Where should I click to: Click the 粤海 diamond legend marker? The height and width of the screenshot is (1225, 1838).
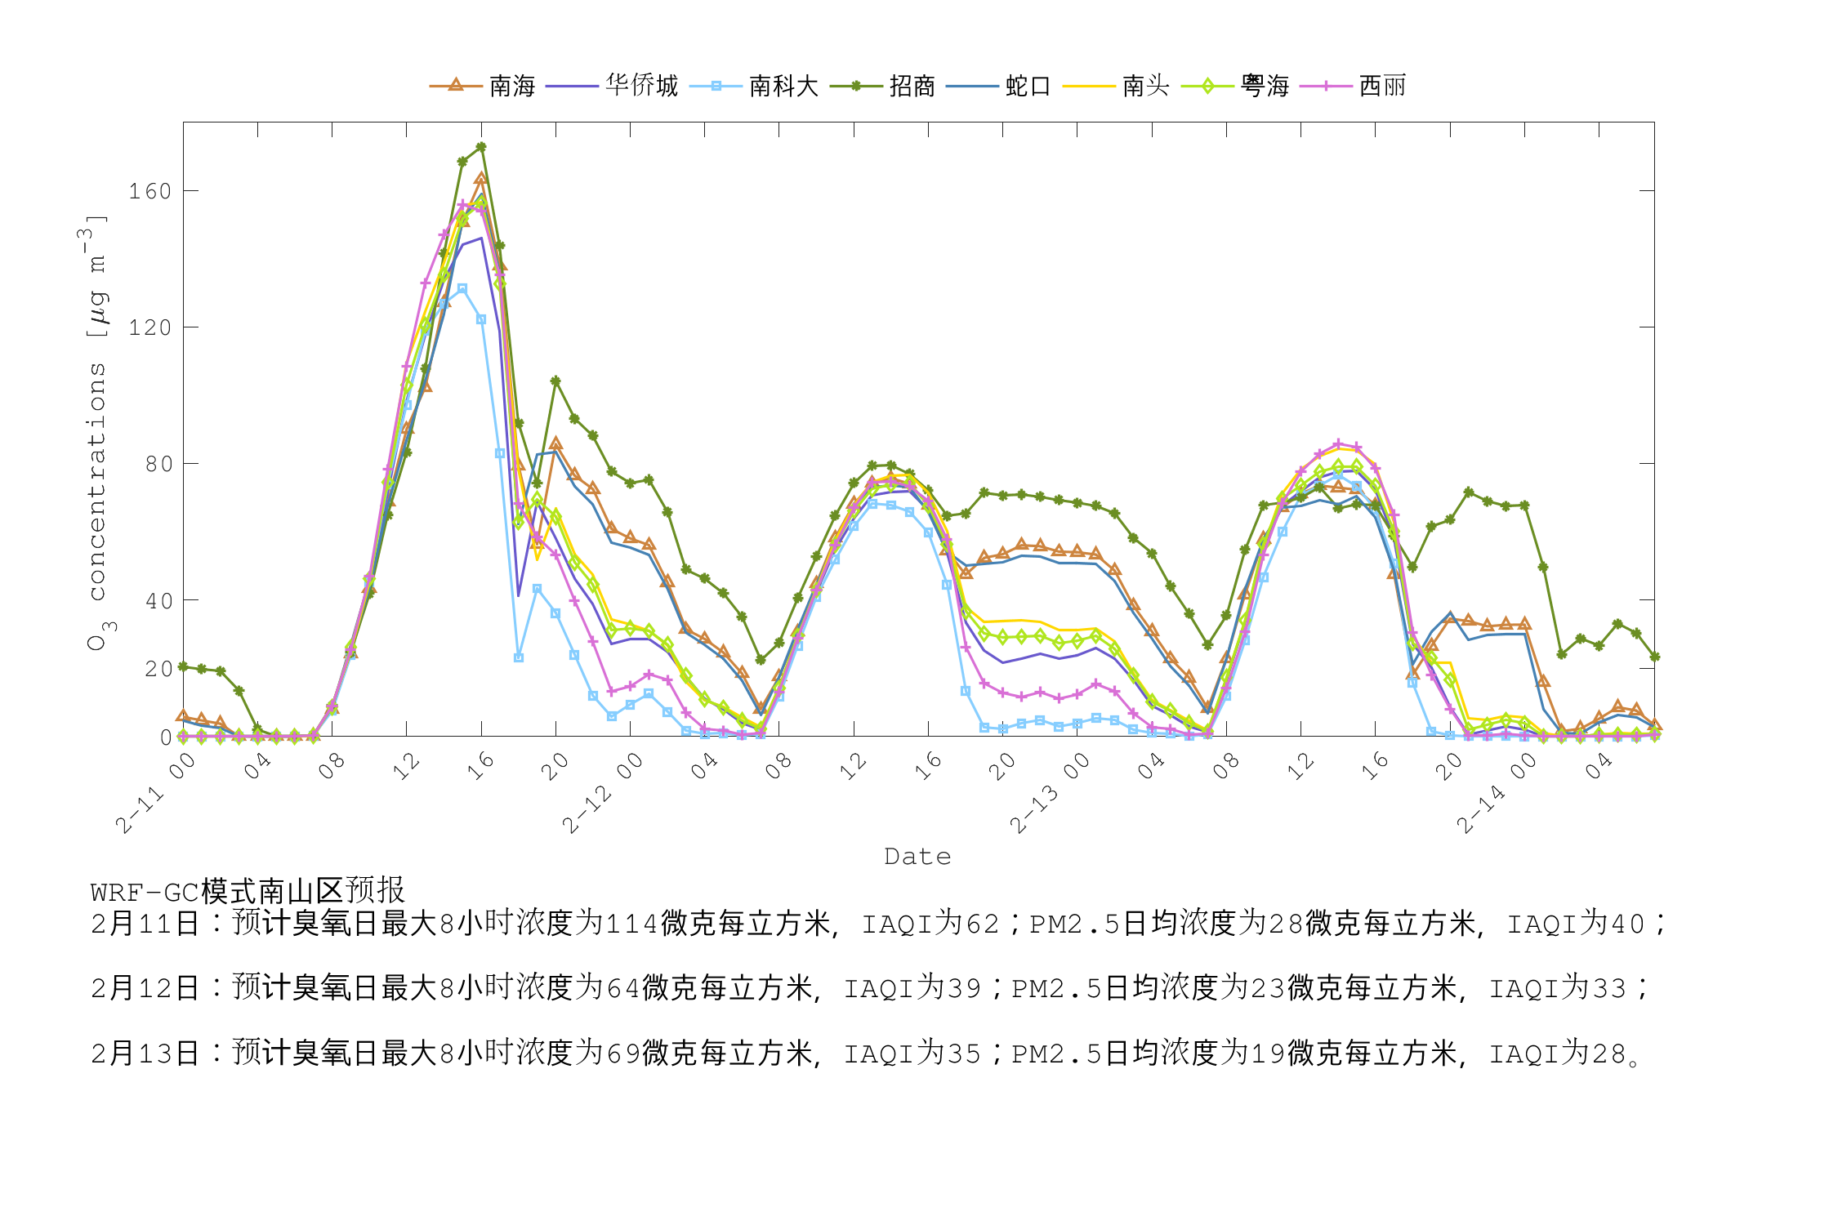[1207, 85]
